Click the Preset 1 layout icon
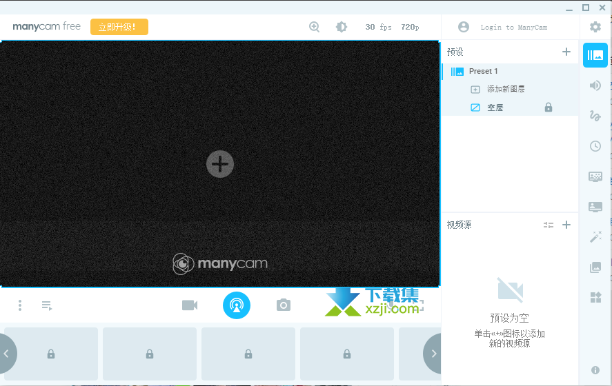 pos(457,72)
